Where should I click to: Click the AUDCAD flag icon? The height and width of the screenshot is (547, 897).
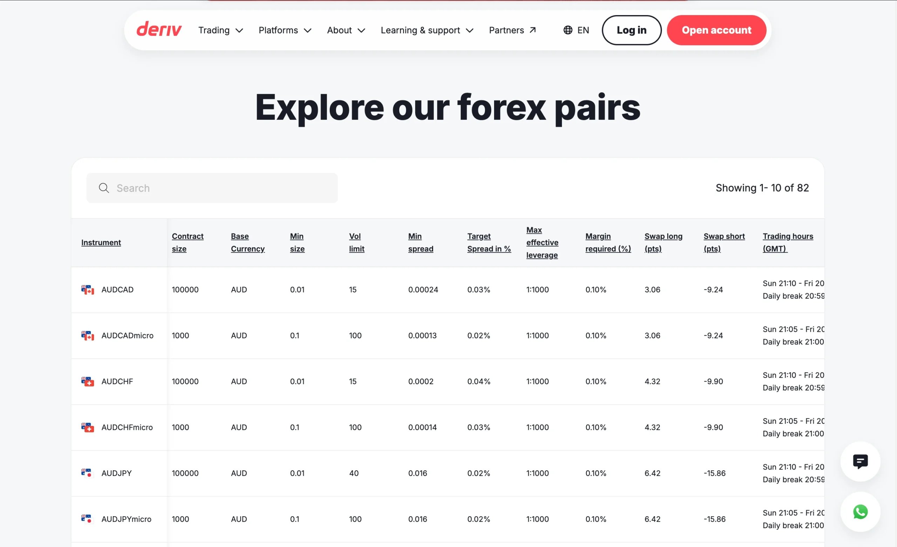pos(87,289)
